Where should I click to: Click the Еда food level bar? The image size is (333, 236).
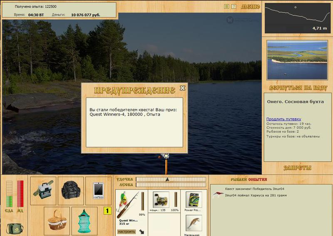coord(9,194)
